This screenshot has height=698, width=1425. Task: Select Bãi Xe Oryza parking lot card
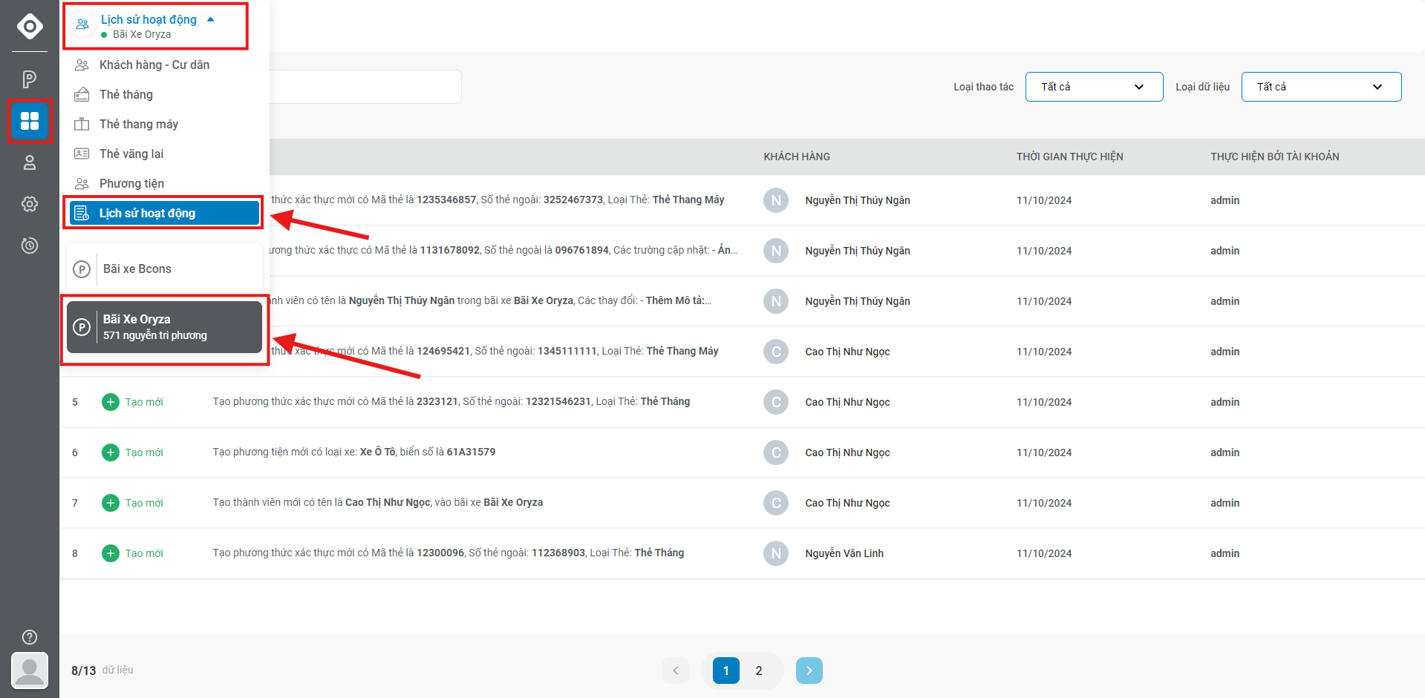164,327
